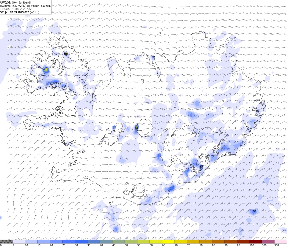This screenshot has width=287, height=247.
Task: Click the green legend swatch between 45 and 50
Action: pyautogui.click(x=119, y=241)
